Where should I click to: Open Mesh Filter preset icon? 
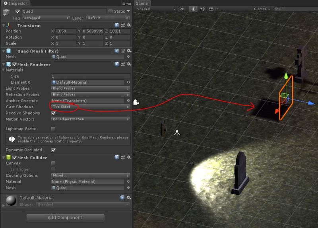pos(123,51)
